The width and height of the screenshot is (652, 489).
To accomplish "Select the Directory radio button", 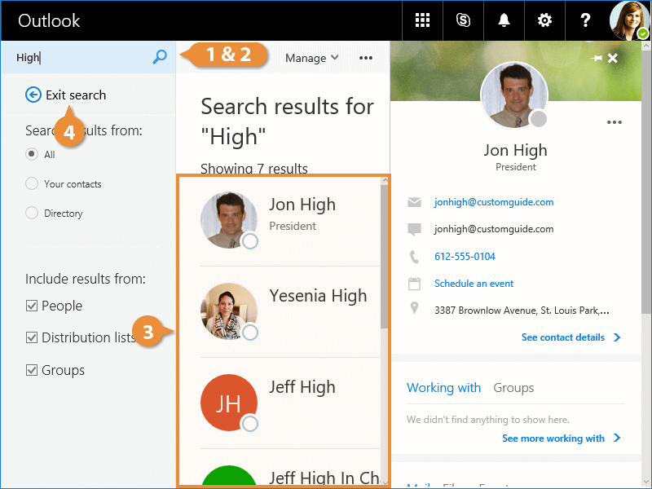I will [32, 213].
